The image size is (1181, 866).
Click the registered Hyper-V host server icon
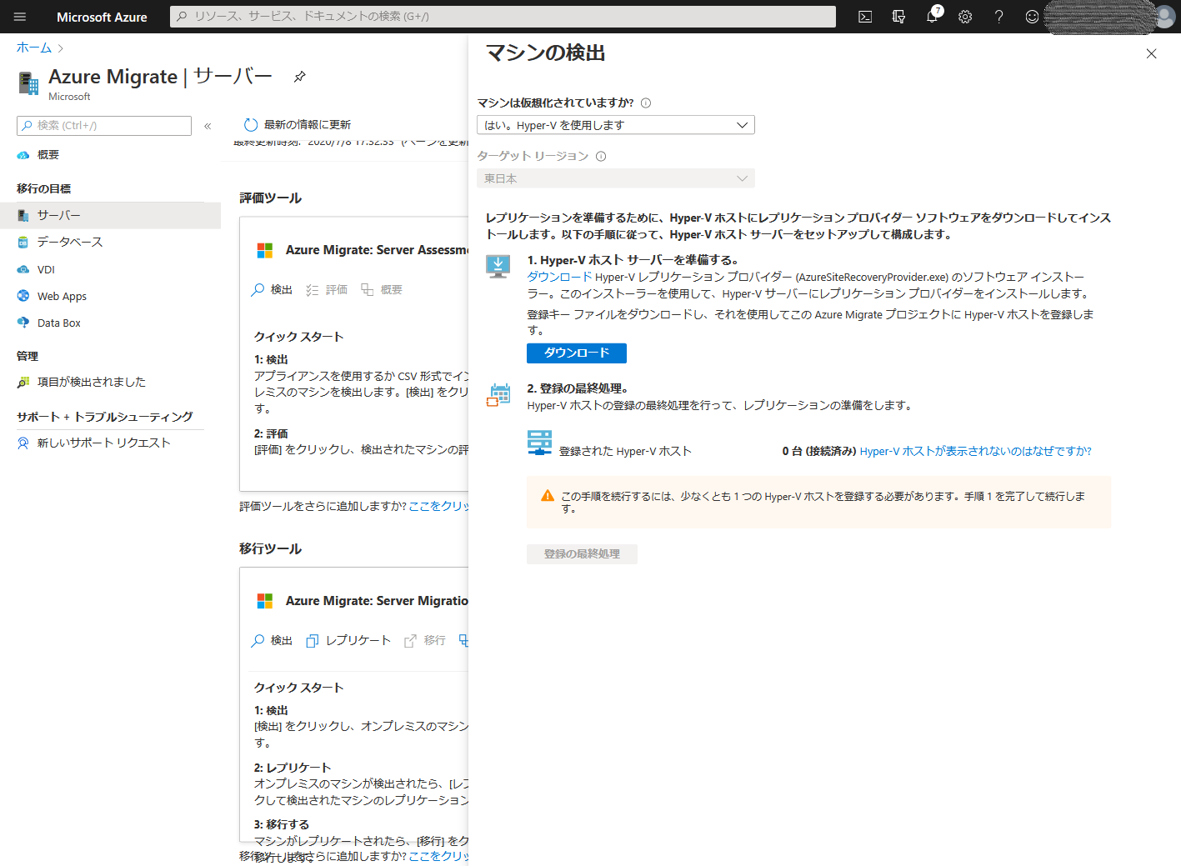point(540,443)
